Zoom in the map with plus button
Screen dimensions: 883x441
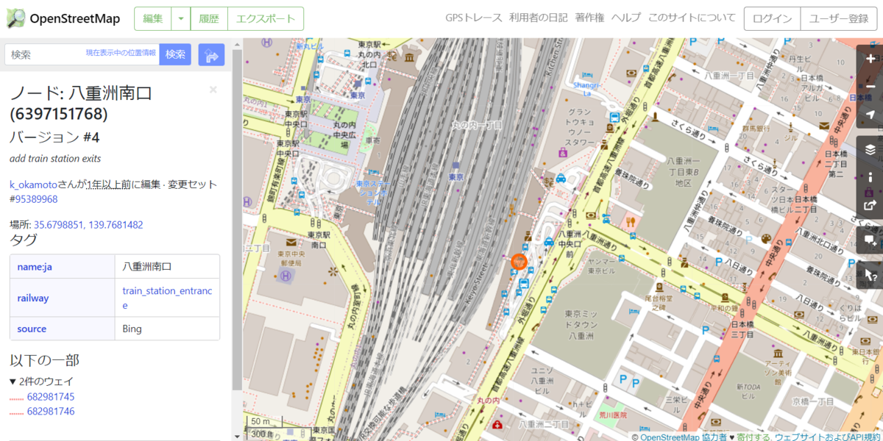pyautogui.click(x=870, y=59)
